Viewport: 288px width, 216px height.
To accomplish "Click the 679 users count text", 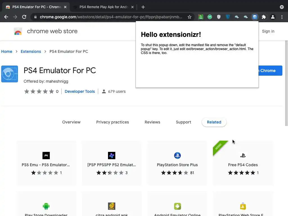I will point(117,91).
